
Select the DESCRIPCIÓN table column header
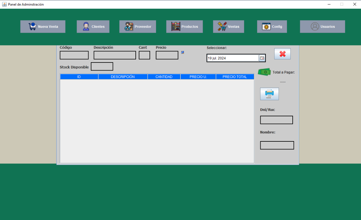[x=123, y=77]
